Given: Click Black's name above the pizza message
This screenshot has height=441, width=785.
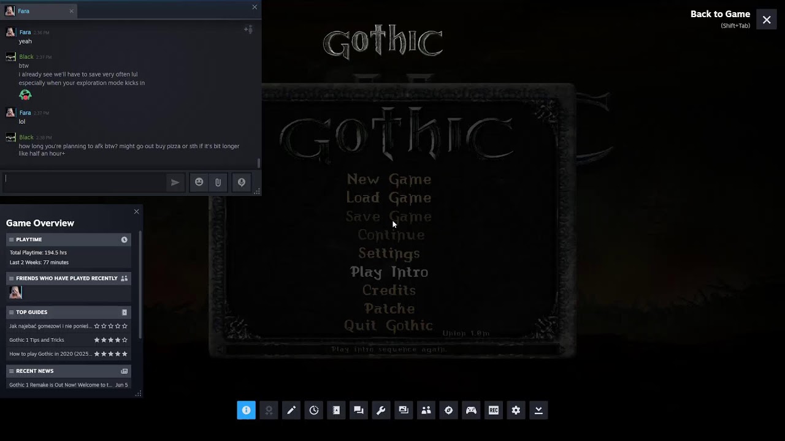Looking at the screenshot, I should pyautogui.click(x=26, y=137).
